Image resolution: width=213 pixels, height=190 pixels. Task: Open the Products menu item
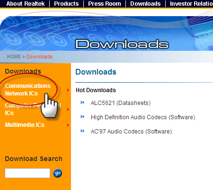[x=66, y=4]
